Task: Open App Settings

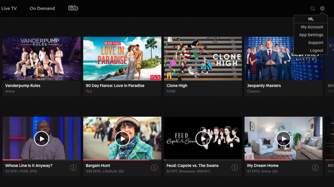Action: coord(311,35)
